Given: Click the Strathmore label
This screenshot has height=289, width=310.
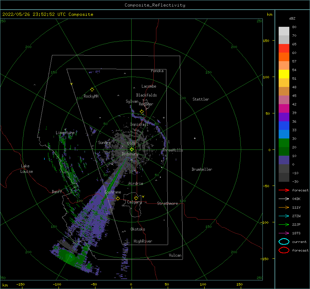Looking at the screenshot, I should [x=167, y=203].
